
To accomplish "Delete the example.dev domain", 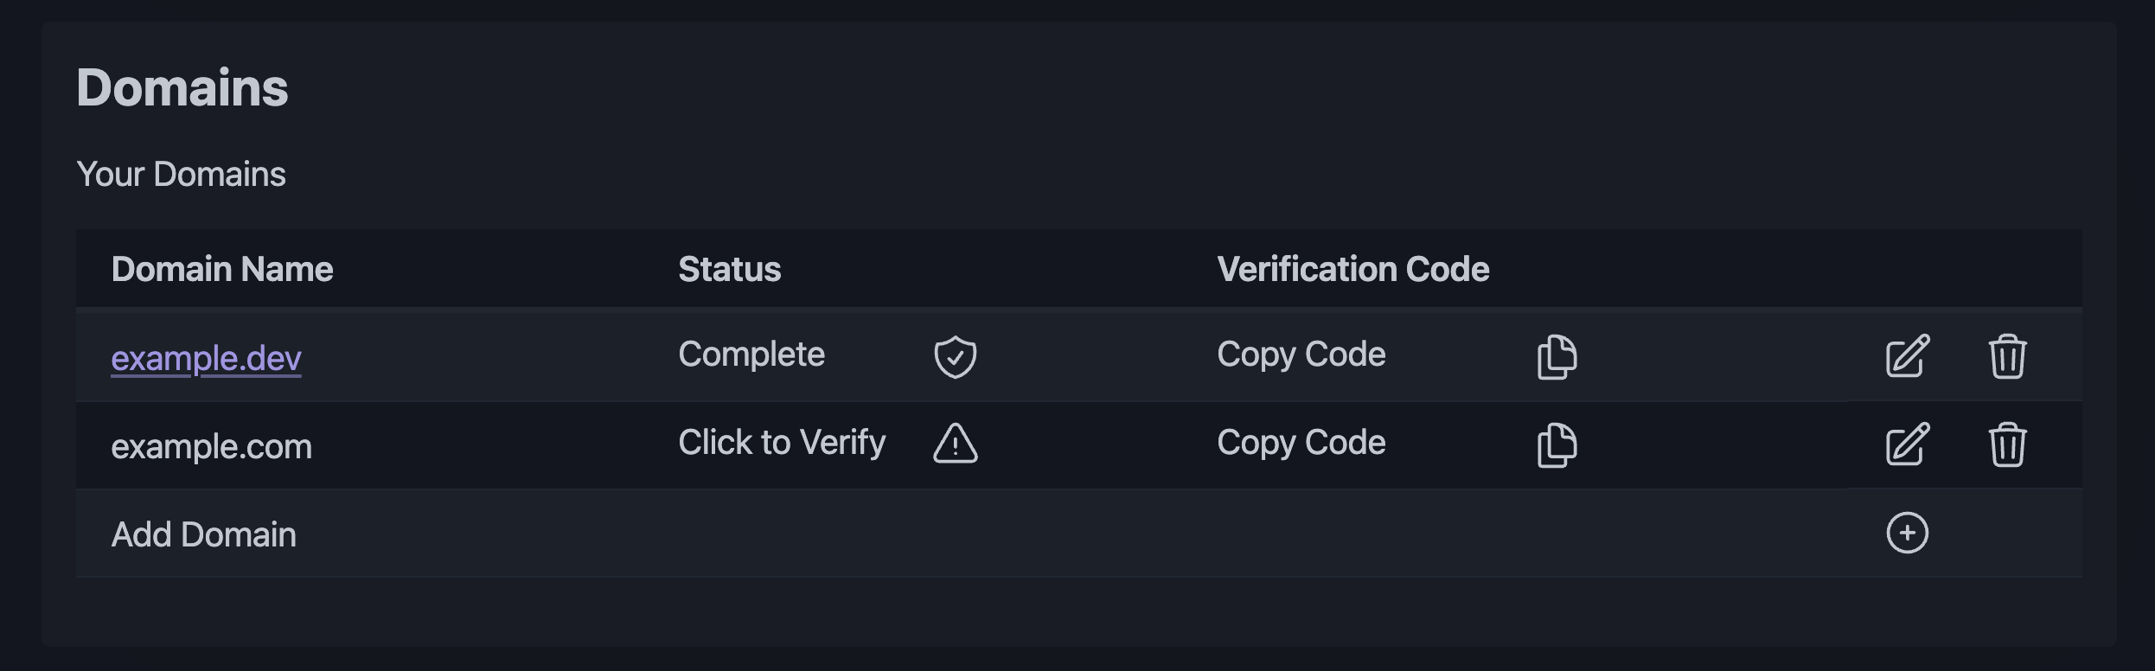I will pyautogui.click(x=2006, y=356).
